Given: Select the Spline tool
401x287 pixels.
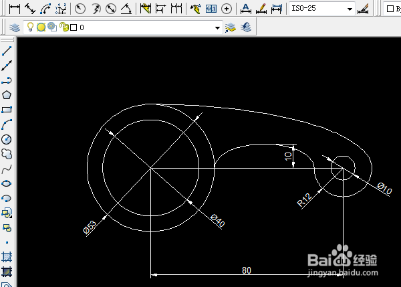Looking at the screenshot, I should click(x=7, y=169).
